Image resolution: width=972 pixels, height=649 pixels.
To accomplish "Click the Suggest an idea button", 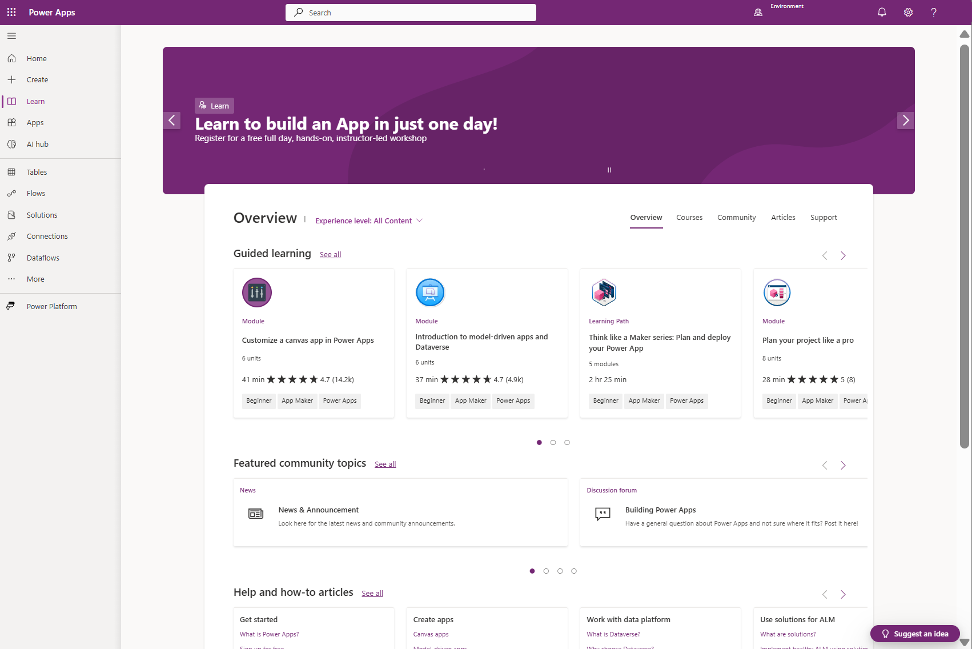I will coord(914,634).
